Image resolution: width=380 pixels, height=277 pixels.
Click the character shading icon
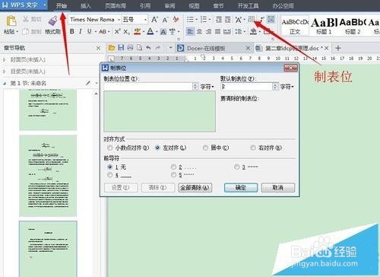(x=163, y=32)
